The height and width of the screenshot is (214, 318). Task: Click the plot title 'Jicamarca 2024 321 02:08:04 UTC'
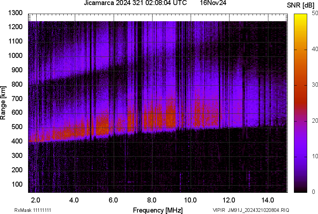click(x=135, y=3)
